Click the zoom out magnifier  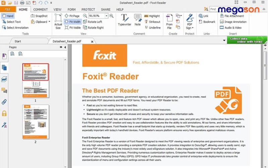[85, 16]
